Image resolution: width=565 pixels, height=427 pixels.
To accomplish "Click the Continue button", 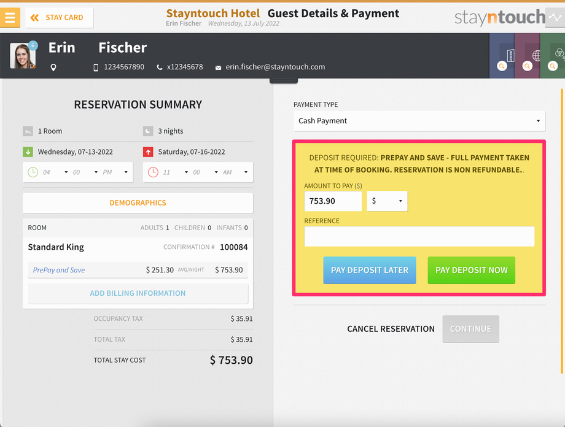I will point(470,329).
